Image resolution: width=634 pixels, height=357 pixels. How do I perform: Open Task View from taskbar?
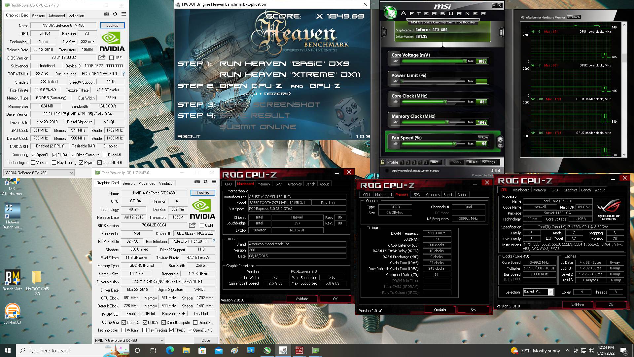click(x=153, y=350)
